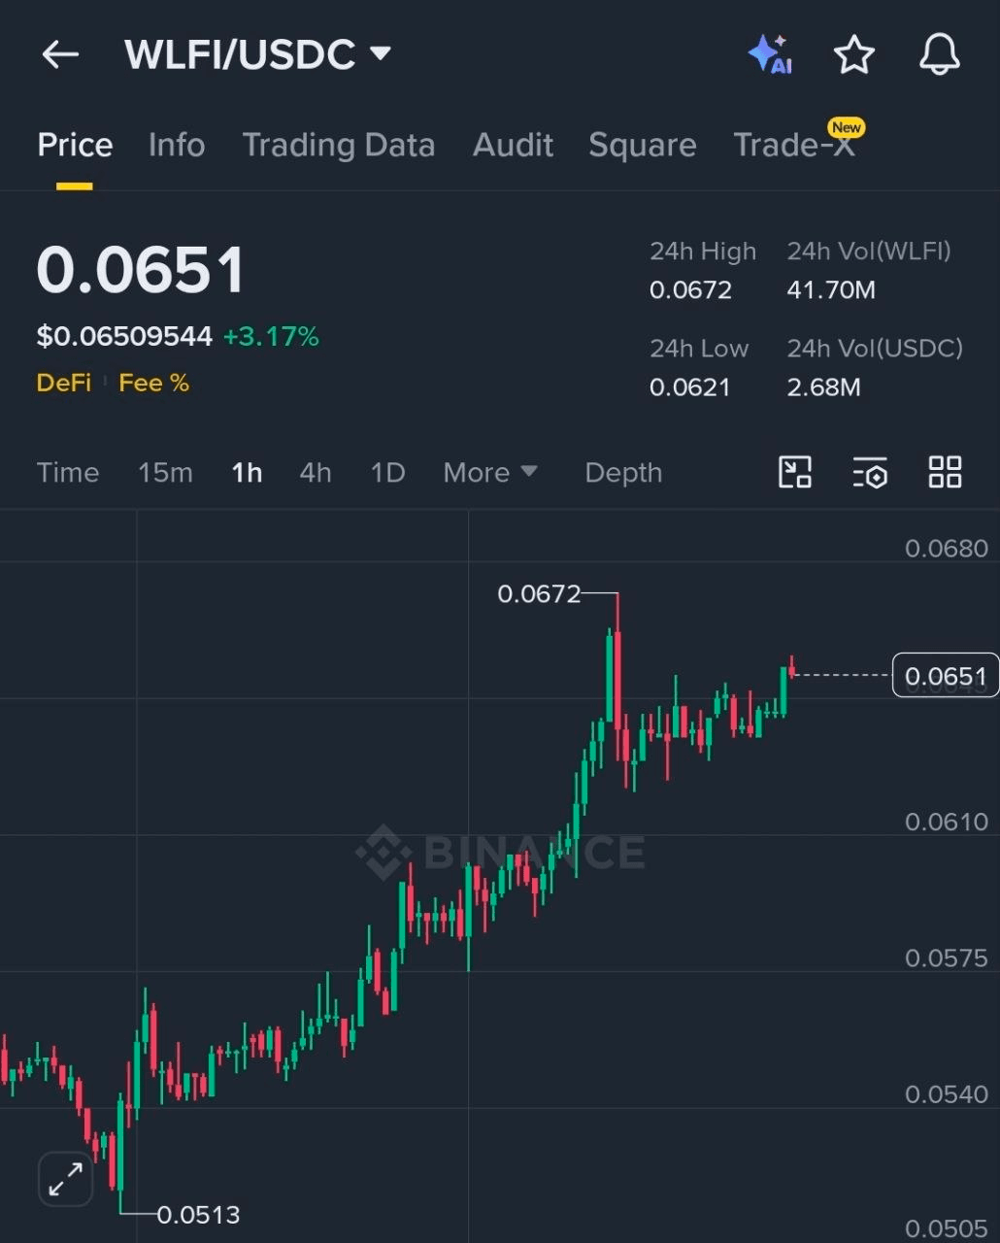Viewport: 1000px width, 1243px height.
Task: Tap the 0.0610 price axis label
Action: (947, 823)
